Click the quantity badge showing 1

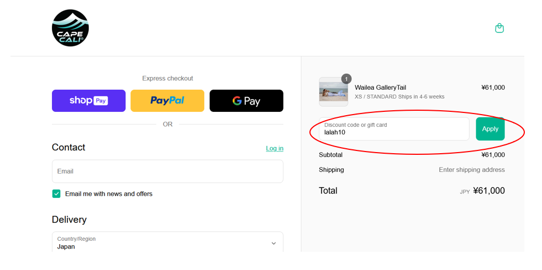[346, 79]
